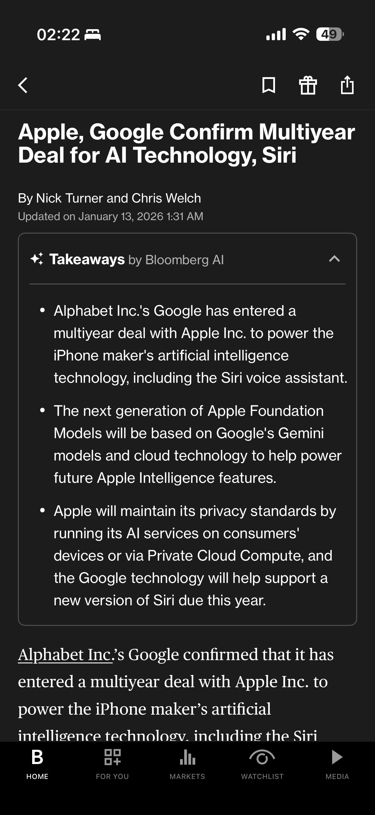Tap the Wi-Fi status icon
The image size is (375, 815).
[300, 35]
